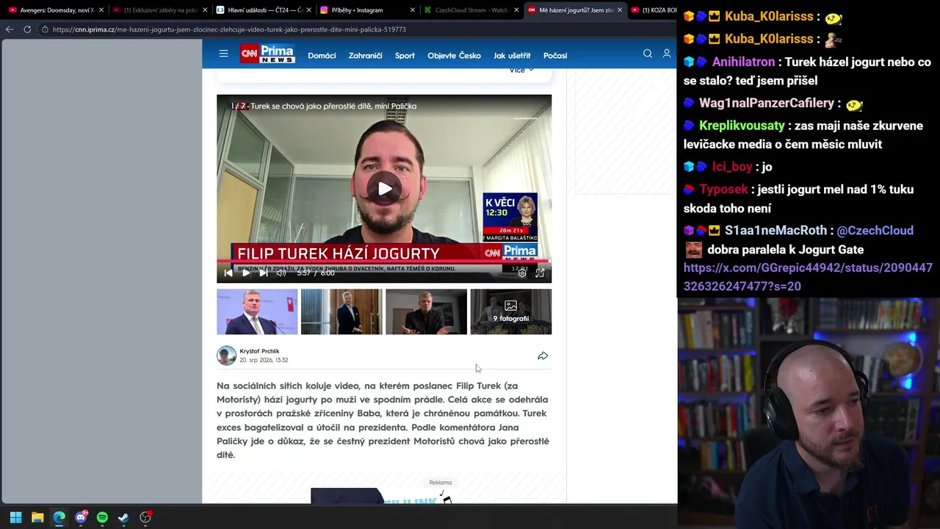Open the hamburger menu on CNN Prima News
The height and width of the screenshot is (529, 940).
[223, 54]
